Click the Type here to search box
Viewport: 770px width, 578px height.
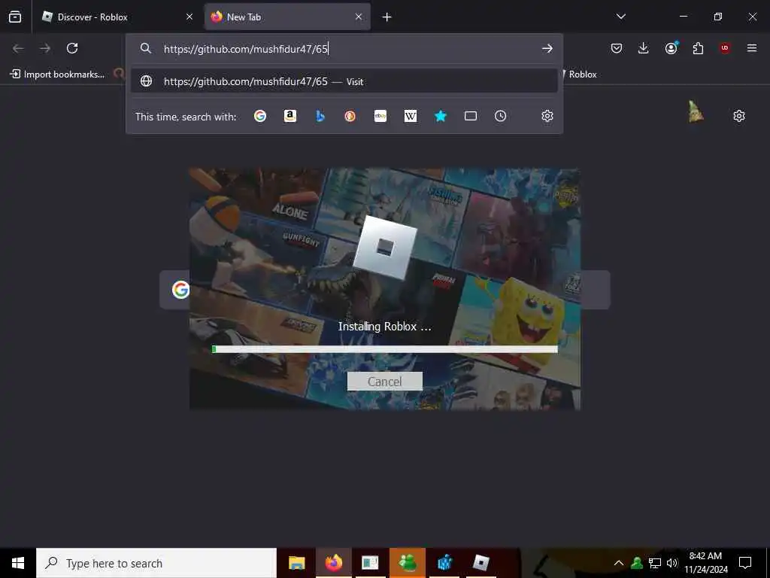point(156,563)
